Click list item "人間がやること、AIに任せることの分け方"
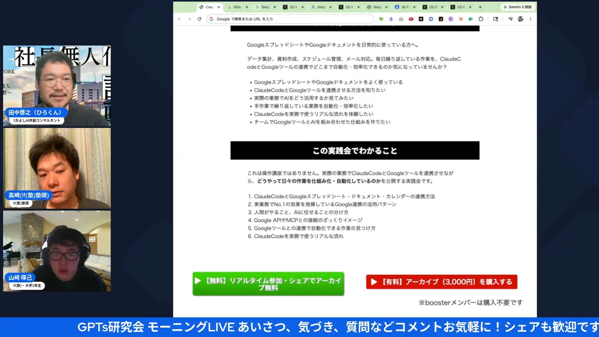Image resolution: width=599 pixels, height=337 pixels. (x=301, y=212)
